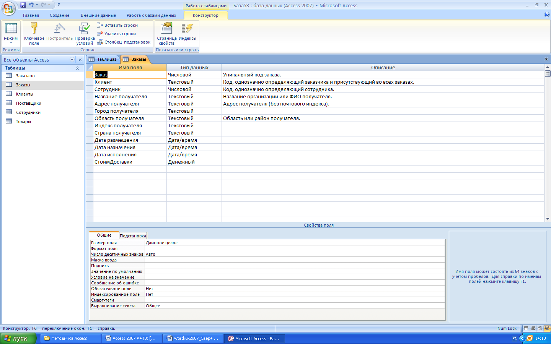Select the Конструктор ribbon tab
Screen dimensions: 551x344
pyautogui.click(x=205, y=15)
